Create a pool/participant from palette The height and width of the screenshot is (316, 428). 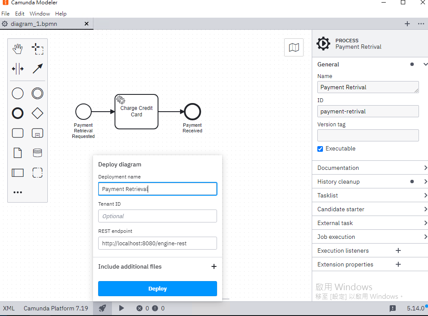18,173
